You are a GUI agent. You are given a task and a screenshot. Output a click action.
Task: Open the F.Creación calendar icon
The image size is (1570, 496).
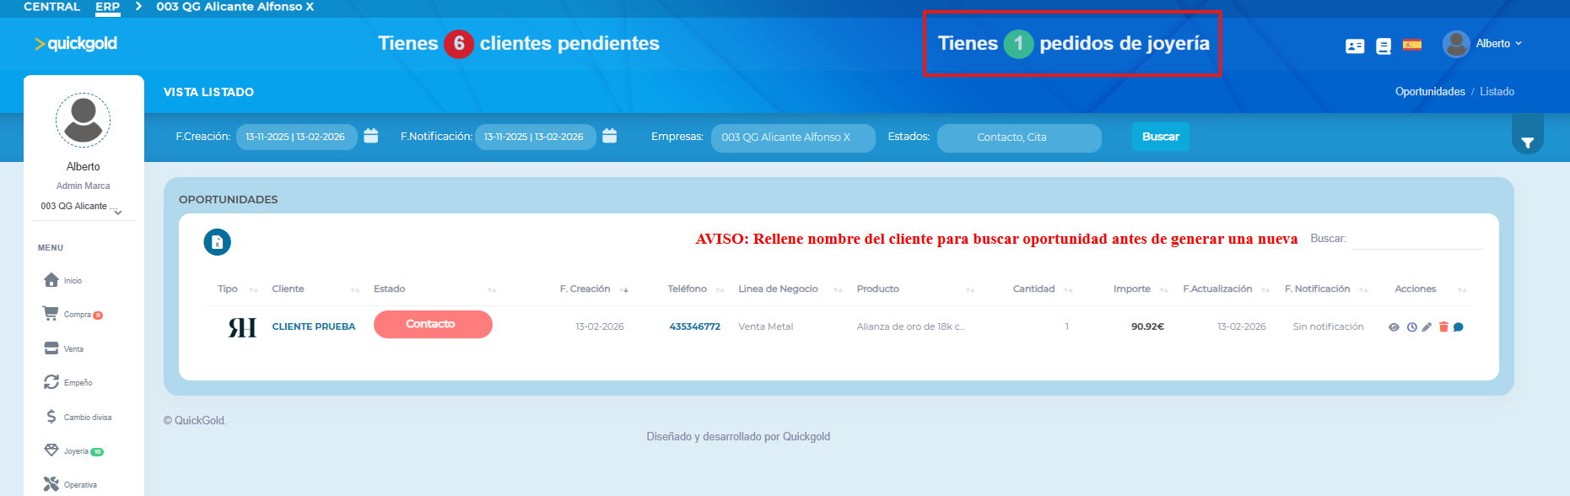tap(371, 136)
